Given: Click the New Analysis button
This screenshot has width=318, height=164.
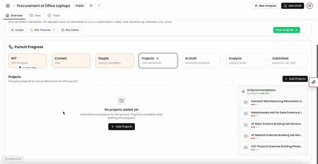Looking at the screenshot, I should pos(265,6).
